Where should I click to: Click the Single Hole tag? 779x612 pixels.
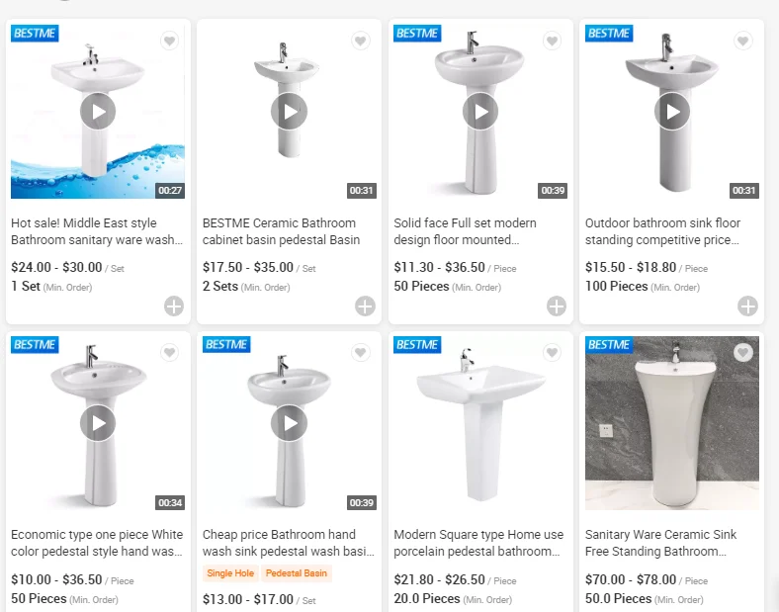[230, 573]
